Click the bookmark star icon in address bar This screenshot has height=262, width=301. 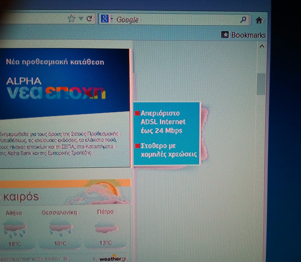point(72,19)
